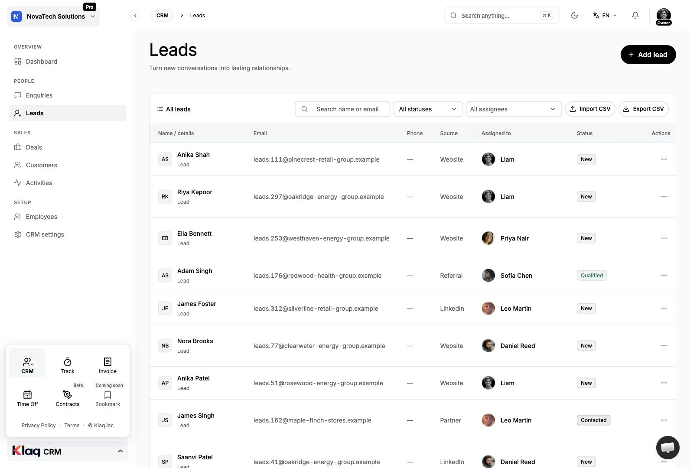Select the Leads sidebar item
Screen dimensions: 690x468
point(67,113)
